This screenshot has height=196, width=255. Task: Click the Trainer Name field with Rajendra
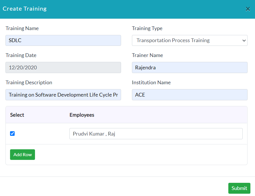(190, 67)
